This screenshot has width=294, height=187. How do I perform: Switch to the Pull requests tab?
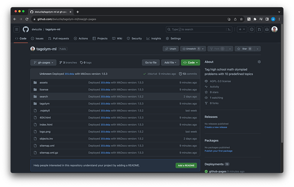point(58,38)
